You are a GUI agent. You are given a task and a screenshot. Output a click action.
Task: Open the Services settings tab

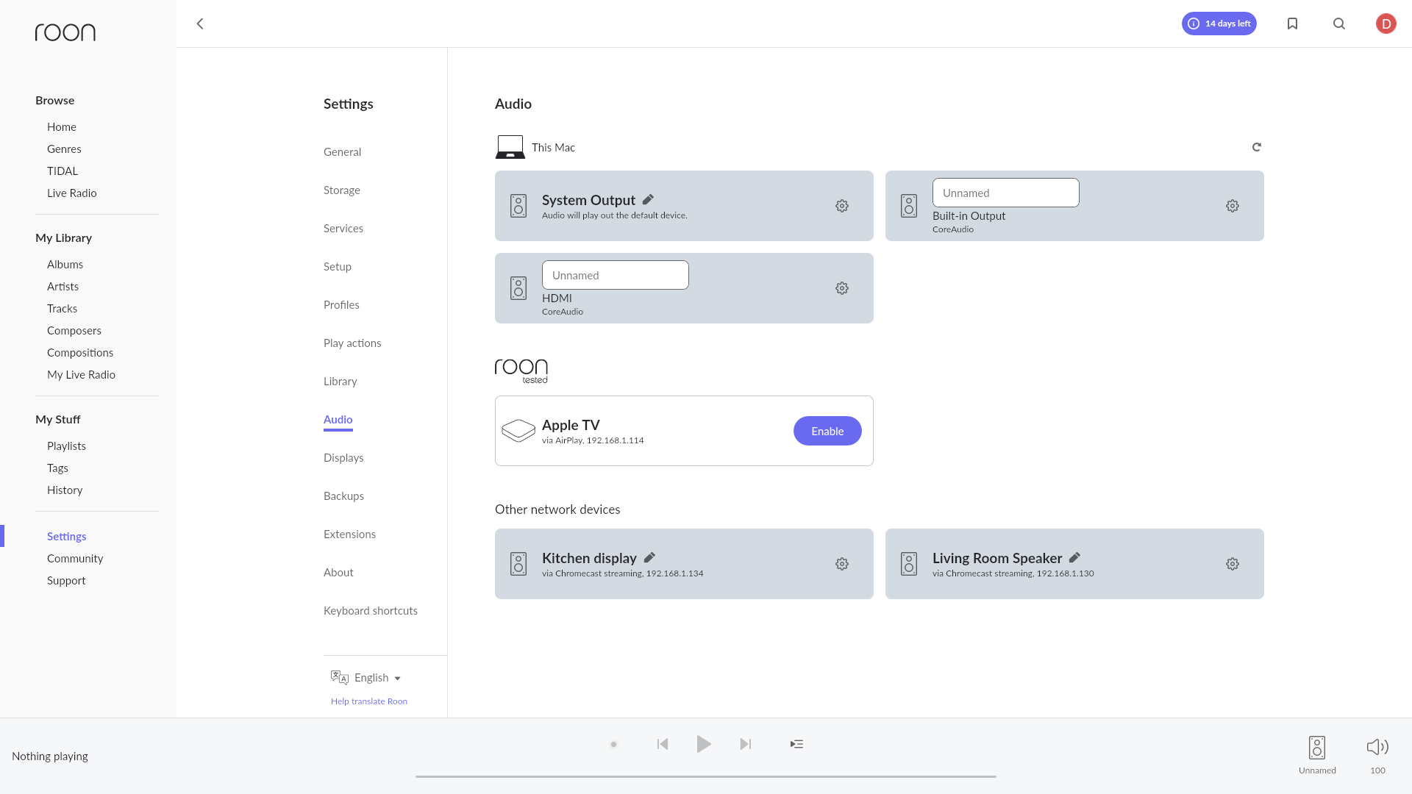pyautogui.click(x=343, y=229)
